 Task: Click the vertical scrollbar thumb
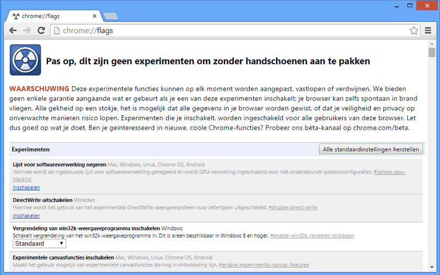tap(432, 52)
